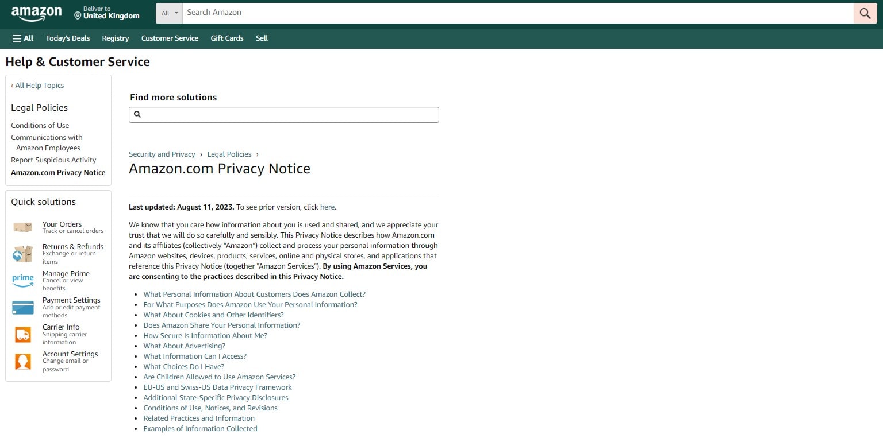Click the Payment Settings card icon
The height and width of the screenshot is (438, 883).
coord(23,307)
